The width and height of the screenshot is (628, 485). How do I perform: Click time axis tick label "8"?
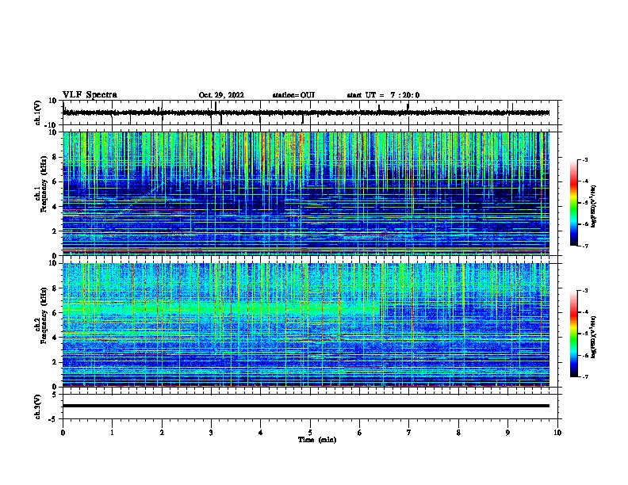pyautogui.click(x=458, y=433)
